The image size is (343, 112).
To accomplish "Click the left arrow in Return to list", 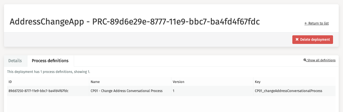I will (306, 23).
